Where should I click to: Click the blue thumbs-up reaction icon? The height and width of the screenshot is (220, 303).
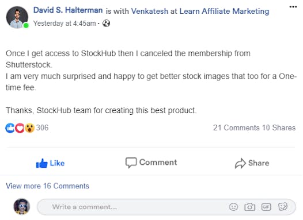pyautogui.click(x=10, y=128)
